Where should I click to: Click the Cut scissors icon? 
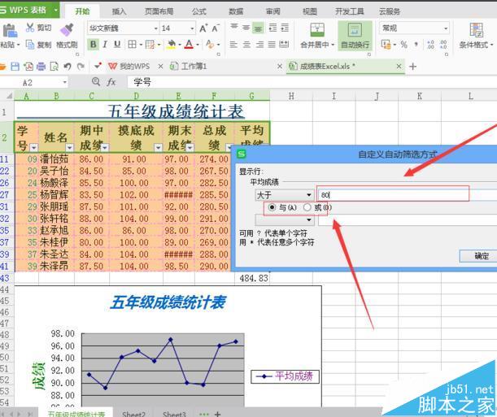[30, 28]
